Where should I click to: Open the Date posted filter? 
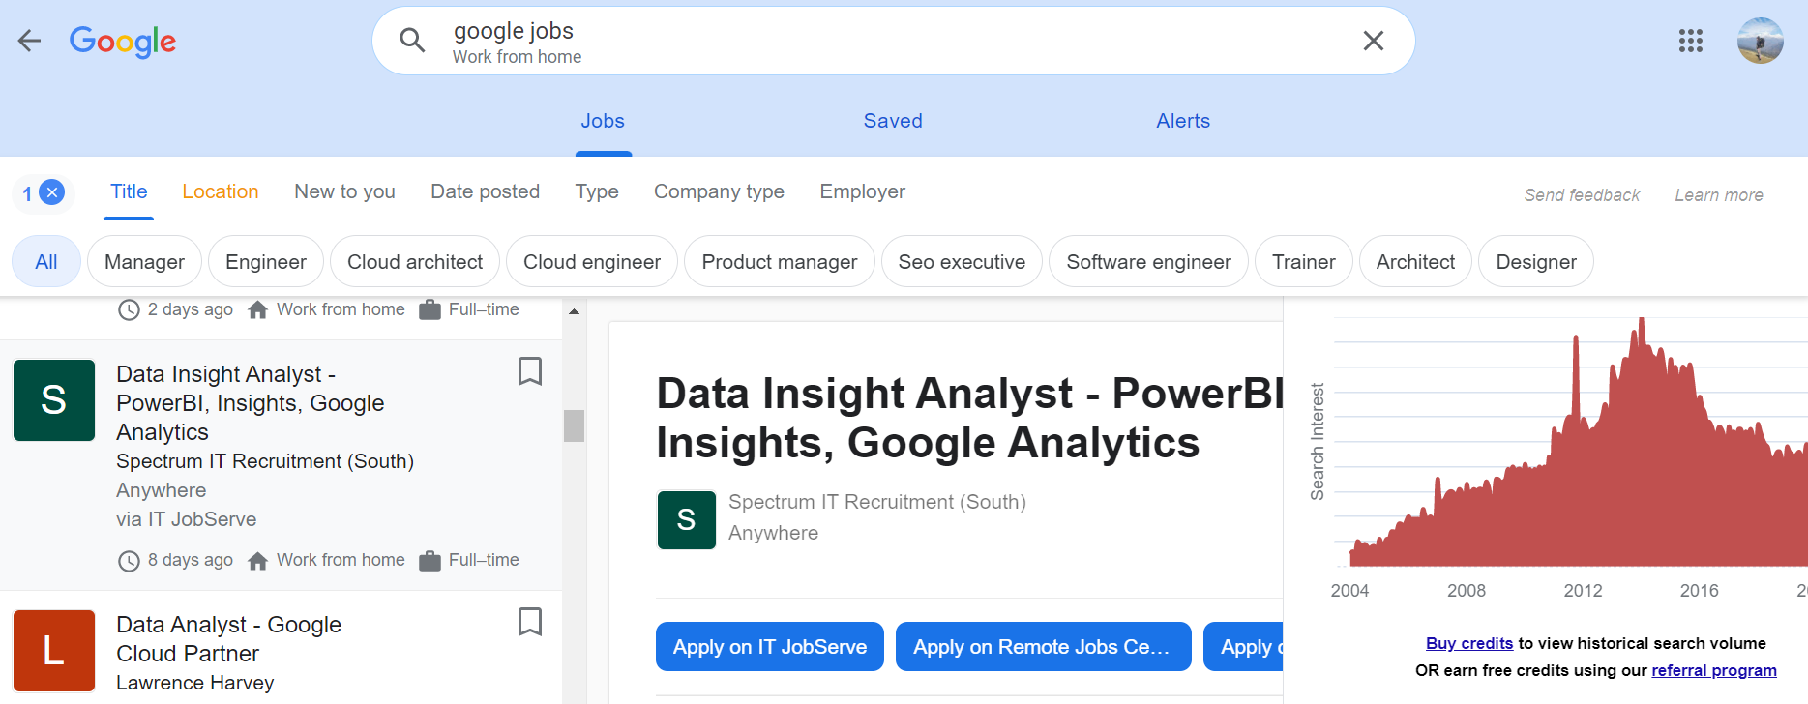tap(486, 191)
